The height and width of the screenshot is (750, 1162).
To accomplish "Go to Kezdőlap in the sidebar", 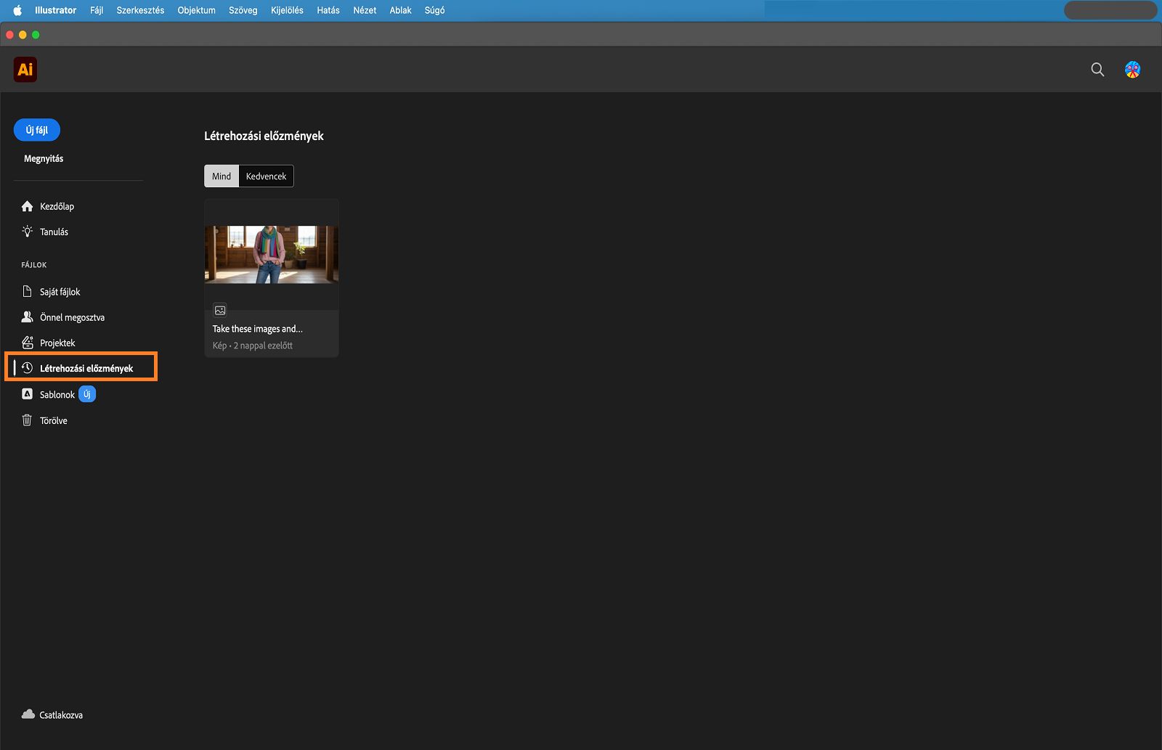I will coord(57,206).
